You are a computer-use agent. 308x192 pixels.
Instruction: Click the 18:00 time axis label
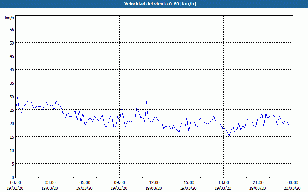tap(223, 183)
